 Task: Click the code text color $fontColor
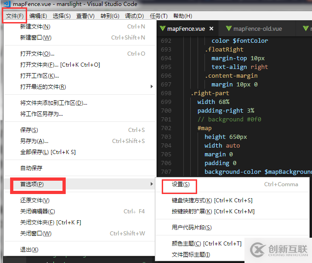(x=240, y=41)
